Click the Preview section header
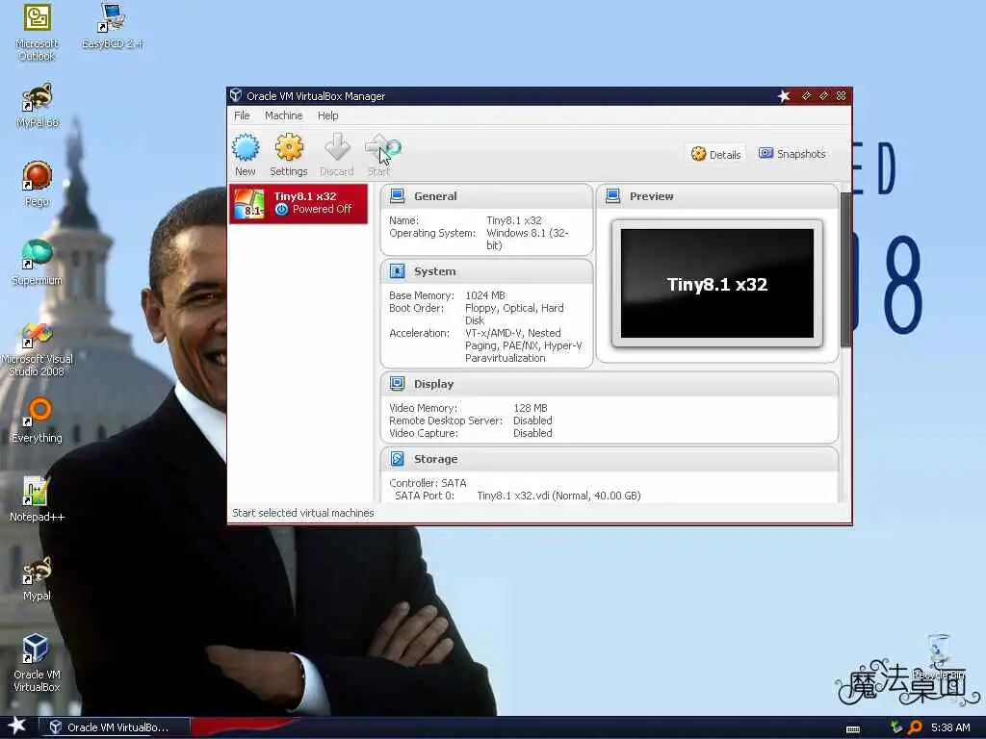986x739 pixels. click(716, 196)
